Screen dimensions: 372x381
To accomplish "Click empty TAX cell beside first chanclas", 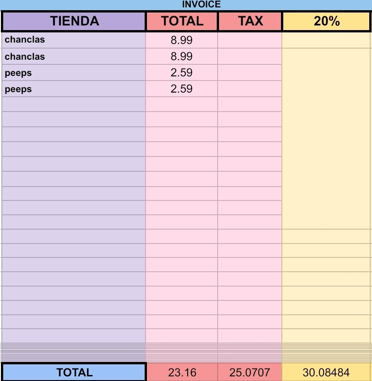I will (250, 40).
